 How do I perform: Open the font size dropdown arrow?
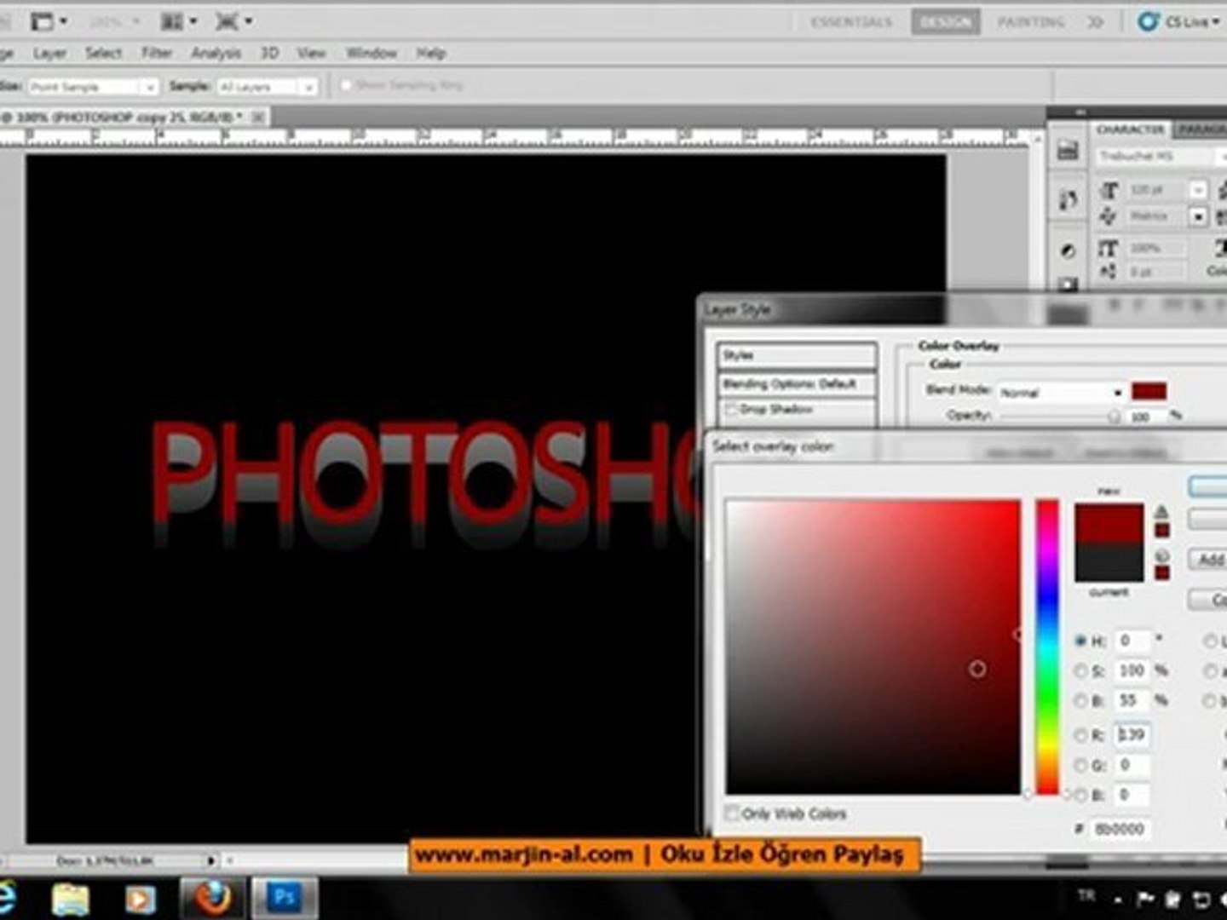pyautogui.click(x=1198, y=190)
